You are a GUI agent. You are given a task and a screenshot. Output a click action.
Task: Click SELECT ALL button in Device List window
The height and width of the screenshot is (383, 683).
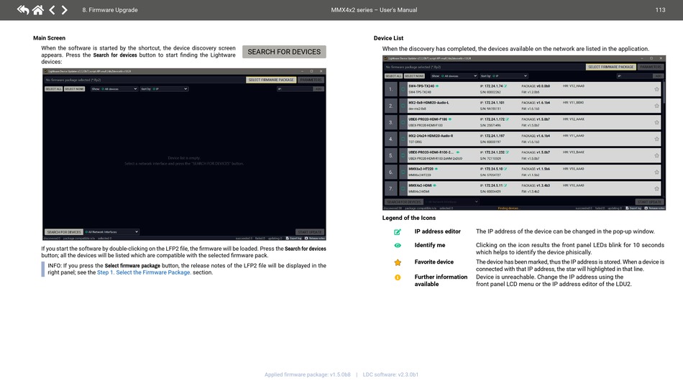point(393,75)
